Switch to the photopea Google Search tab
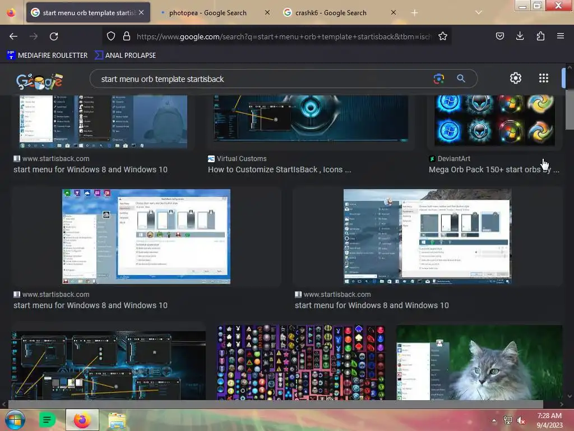The height and width of the screenshot is (431, 574). [x=208, y=13]
